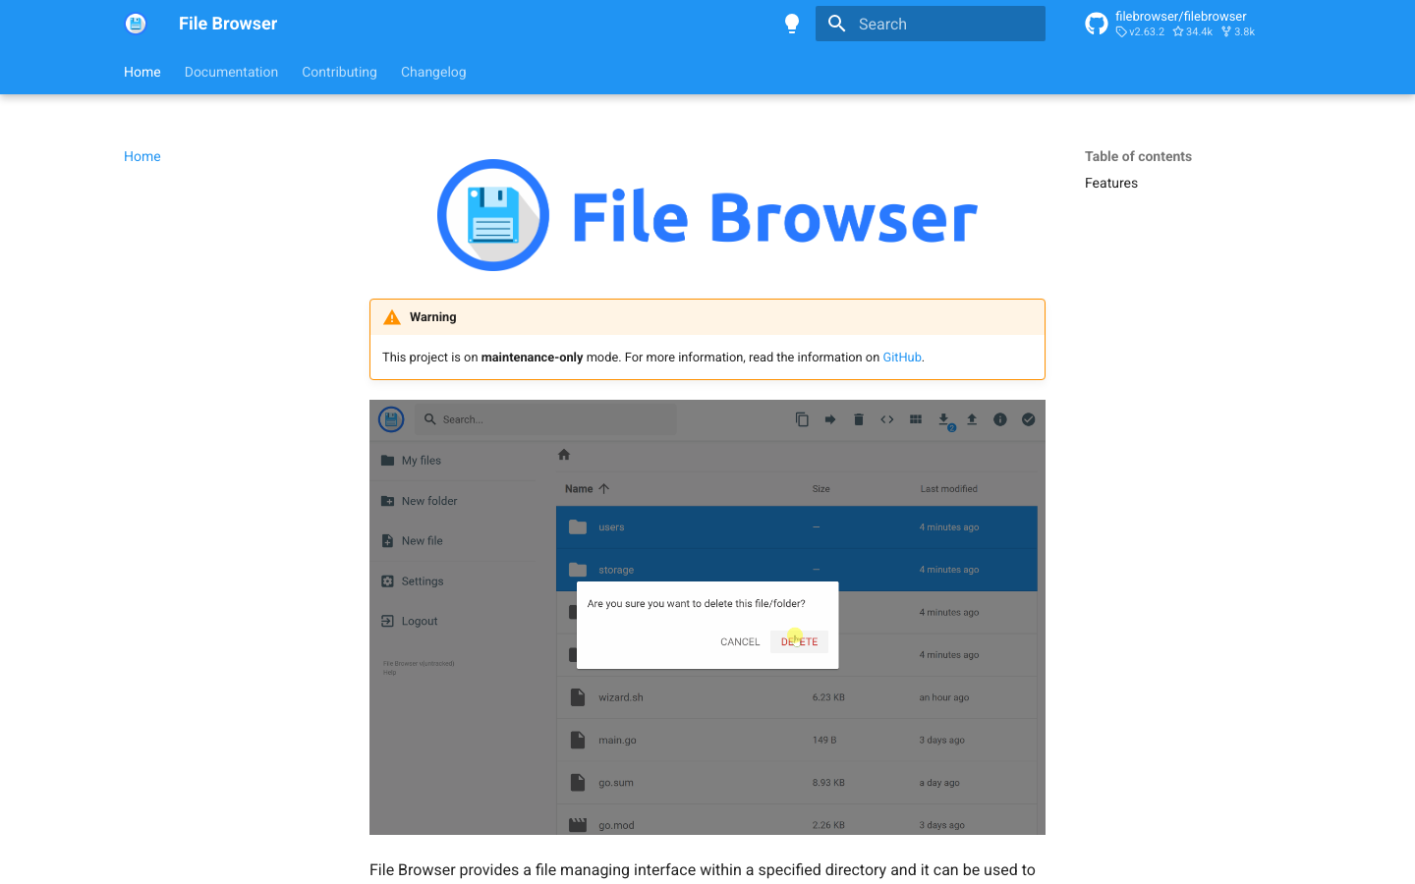Click the Search field in the top bar
The height and width of the screenshot is (884, 1415).
(930, 23)
